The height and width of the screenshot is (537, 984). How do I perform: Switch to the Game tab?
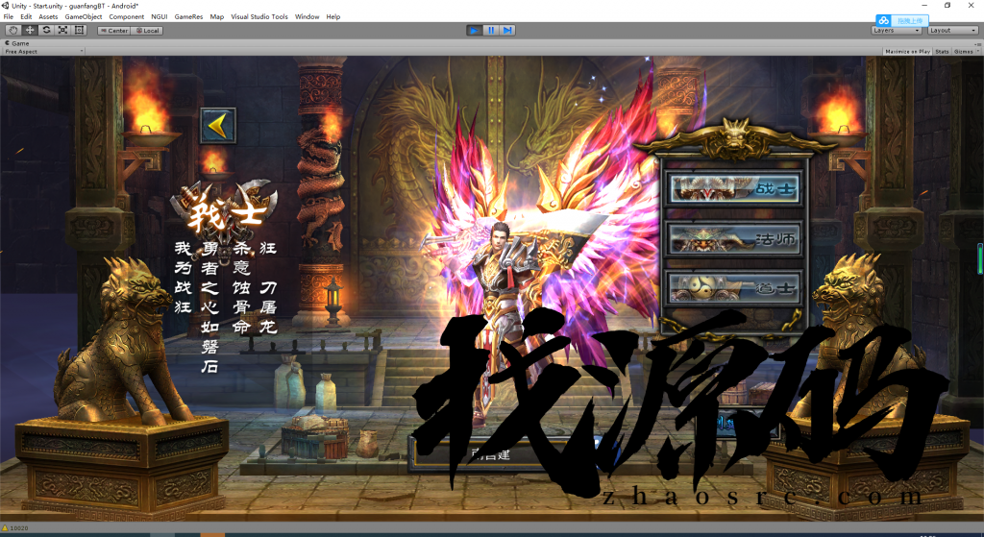(x=17, y=43)
